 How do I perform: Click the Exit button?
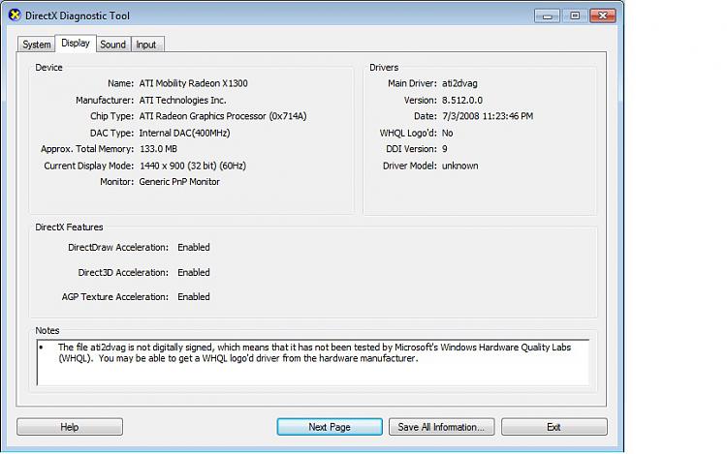554,427
